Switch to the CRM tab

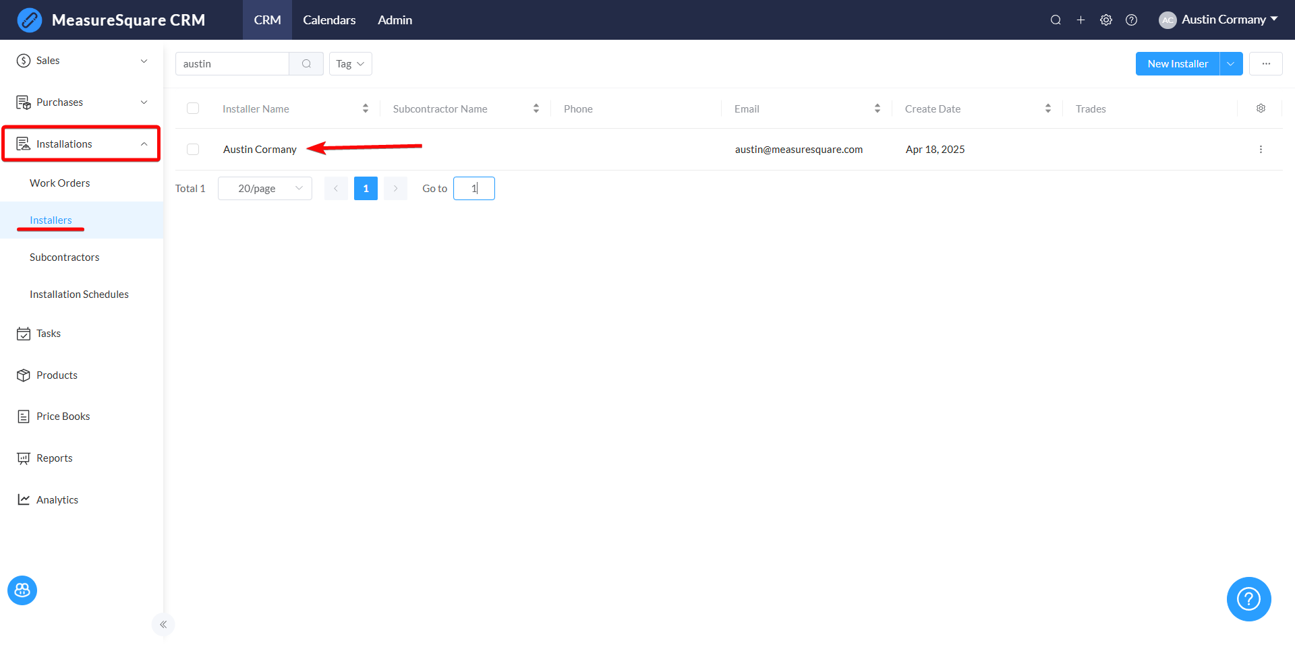[267, 20]
